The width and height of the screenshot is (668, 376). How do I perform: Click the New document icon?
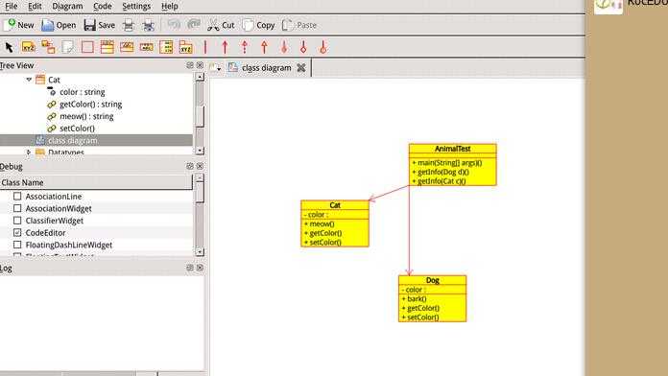click(10, 25)
